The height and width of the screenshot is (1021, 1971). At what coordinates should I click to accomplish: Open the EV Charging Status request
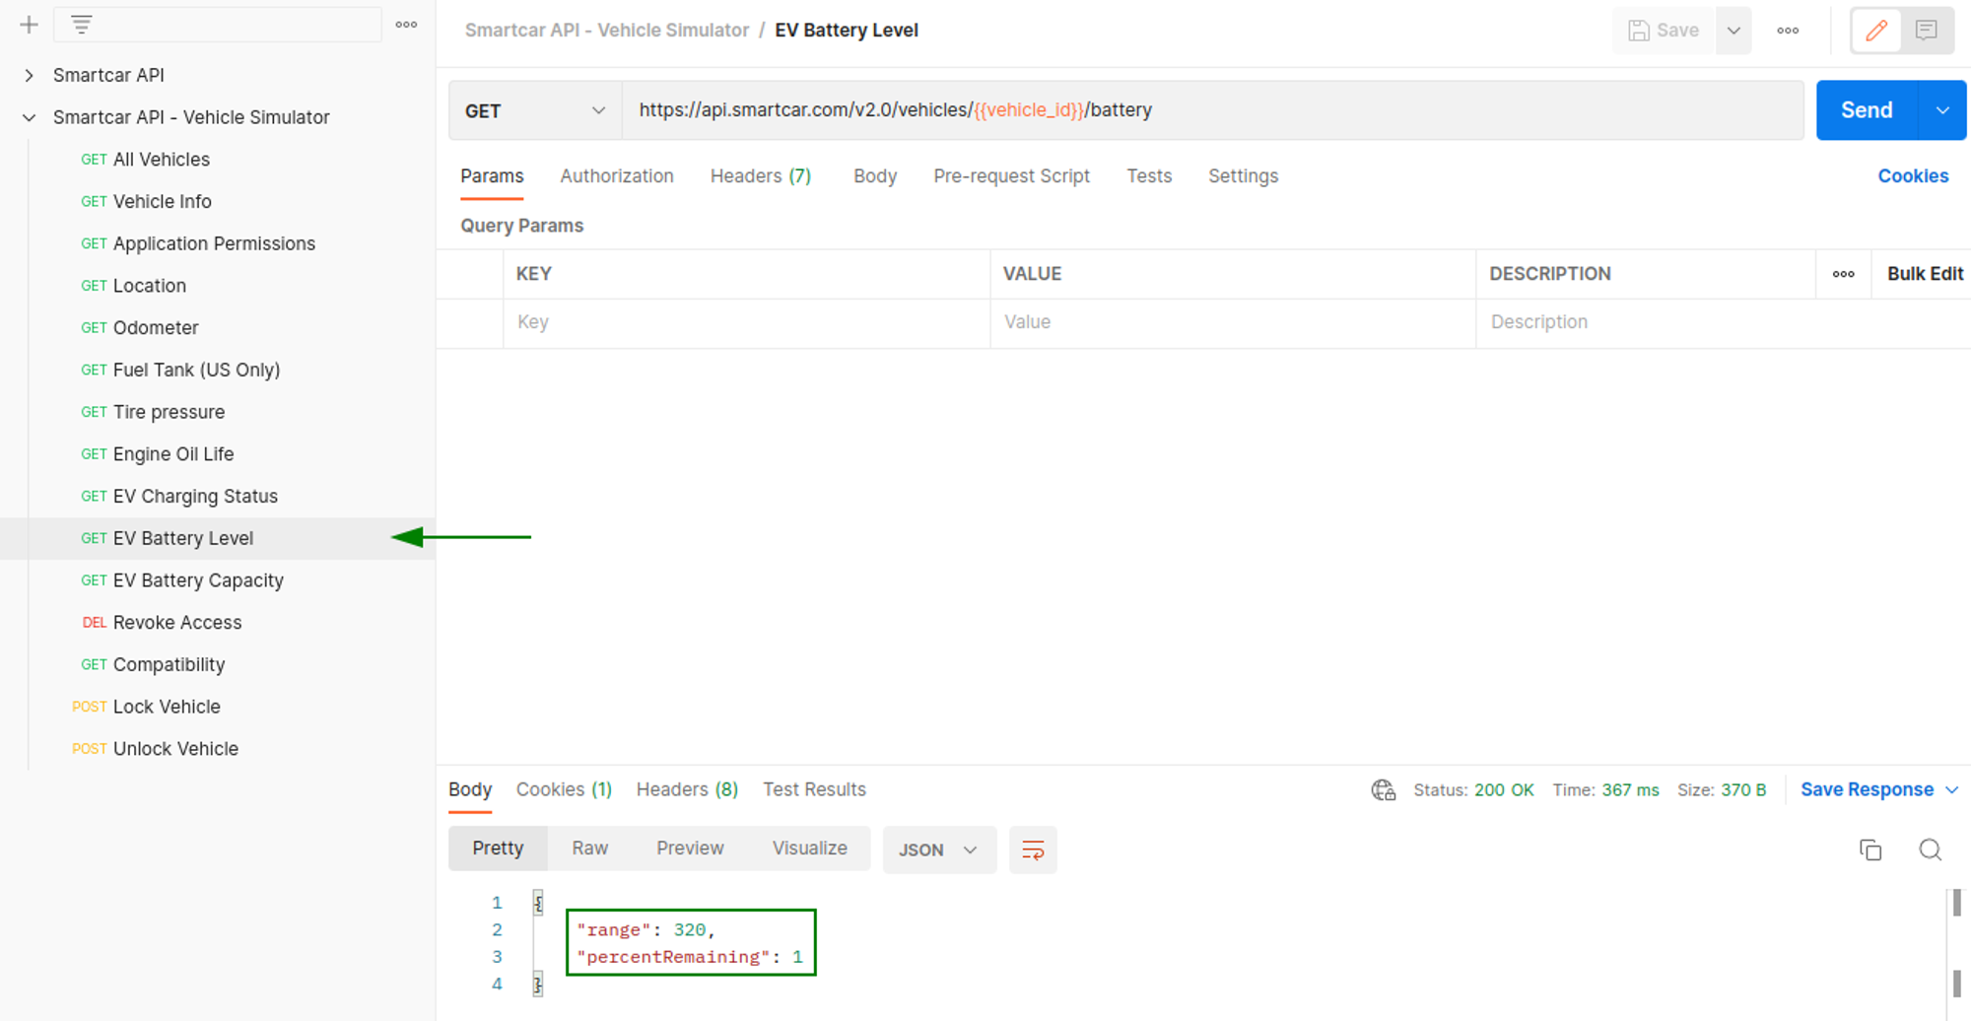pyautogui.click(x=195, y=497)
